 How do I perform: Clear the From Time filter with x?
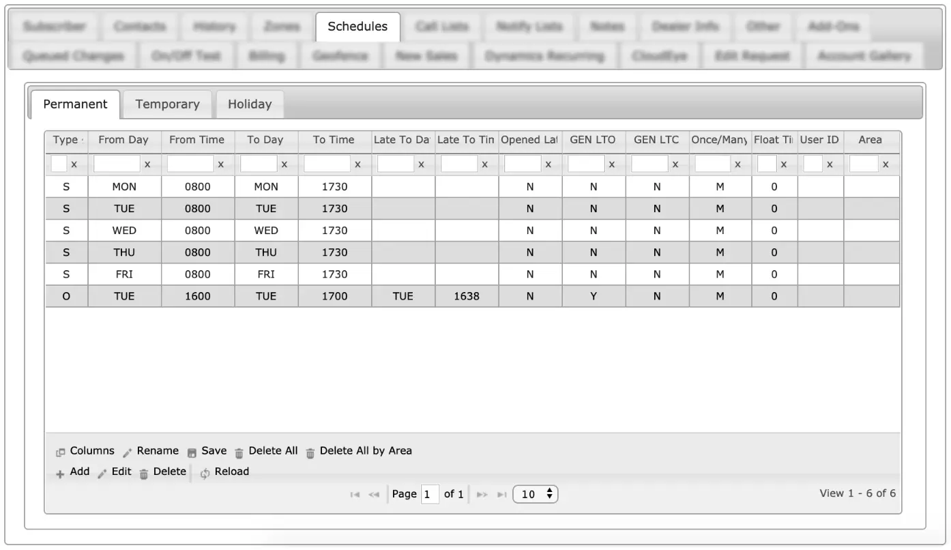coord(221,164)
